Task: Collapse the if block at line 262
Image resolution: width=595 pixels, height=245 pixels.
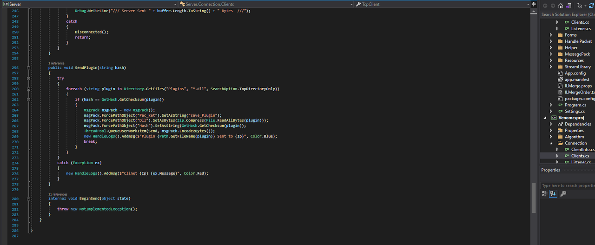Action: coord(28,100)
